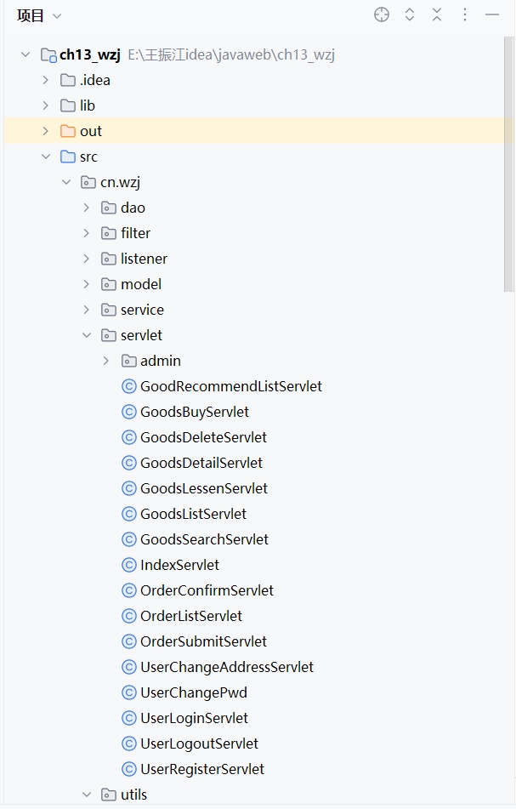Select the GoodsSearchServlet file
The image size is (516, 809).
click(x=204, y=539)
